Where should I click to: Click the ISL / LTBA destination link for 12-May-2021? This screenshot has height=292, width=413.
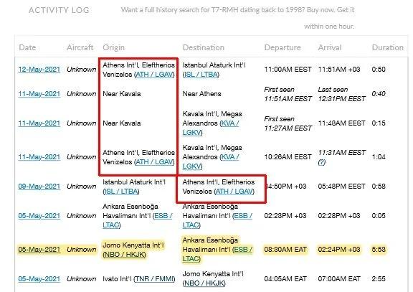(x=201, y=75)
